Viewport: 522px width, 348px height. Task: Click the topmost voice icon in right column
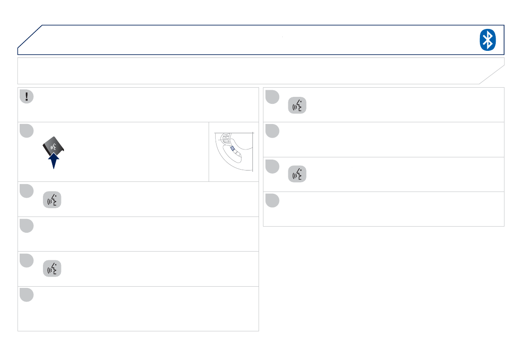(x=297, y=107)
